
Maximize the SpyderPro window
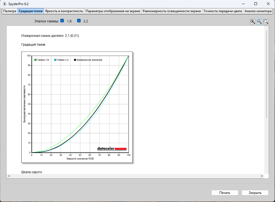[256, 3]
